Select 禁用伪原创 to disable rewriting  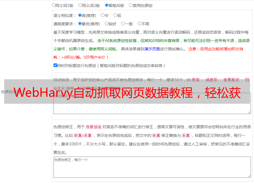pyautogui.click(x=131, y=5)
